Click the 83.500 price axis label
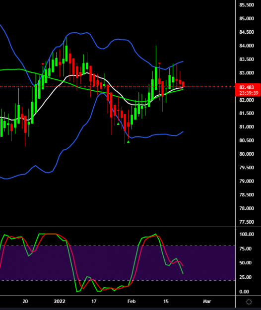261x310 pixels. (247, 60)
